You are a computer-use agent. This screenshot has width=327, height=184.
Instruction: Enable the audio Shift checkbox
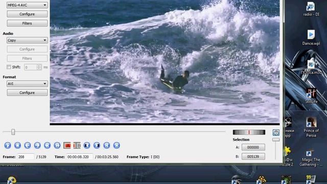tap(9, 67)
